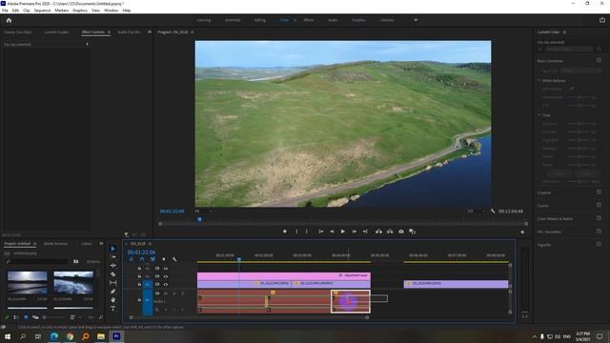Open Project panel group overflow chevrons
The height and width of the screenshot is (343, 610).
tap(101, 244)
